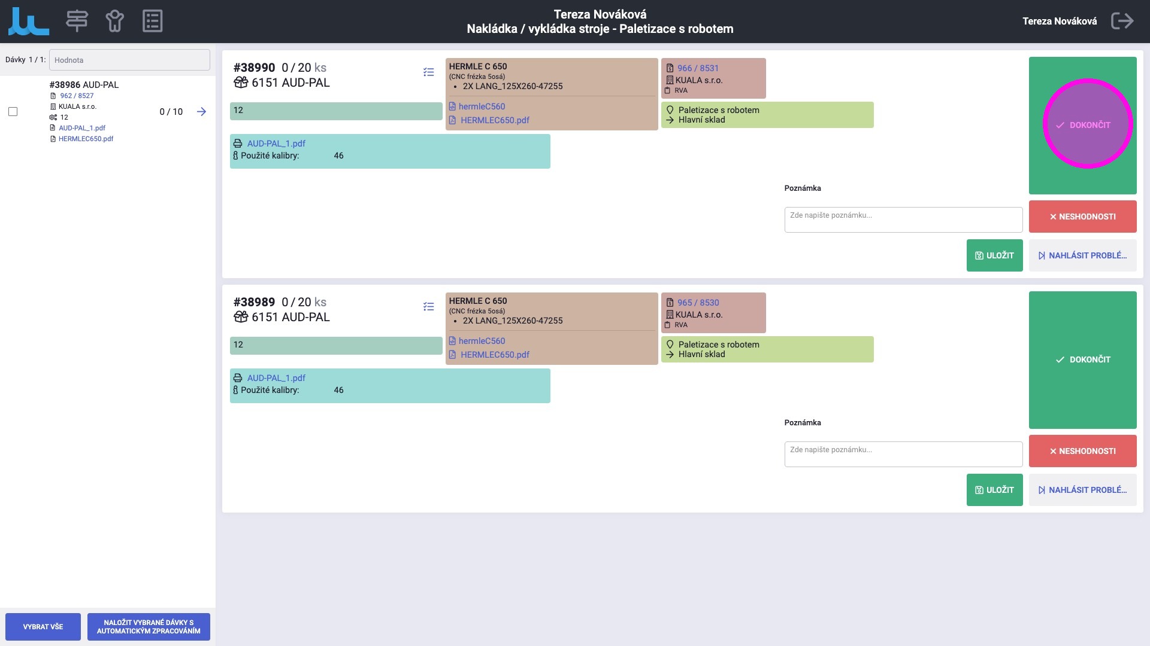Click the app logo icon in header
The image size is (1150, 646).
(28, 22)
